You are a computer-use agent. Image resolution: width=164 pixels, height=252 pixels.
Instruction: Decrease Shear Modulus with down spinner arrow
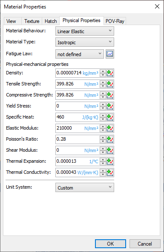click(x=103, y=153)
